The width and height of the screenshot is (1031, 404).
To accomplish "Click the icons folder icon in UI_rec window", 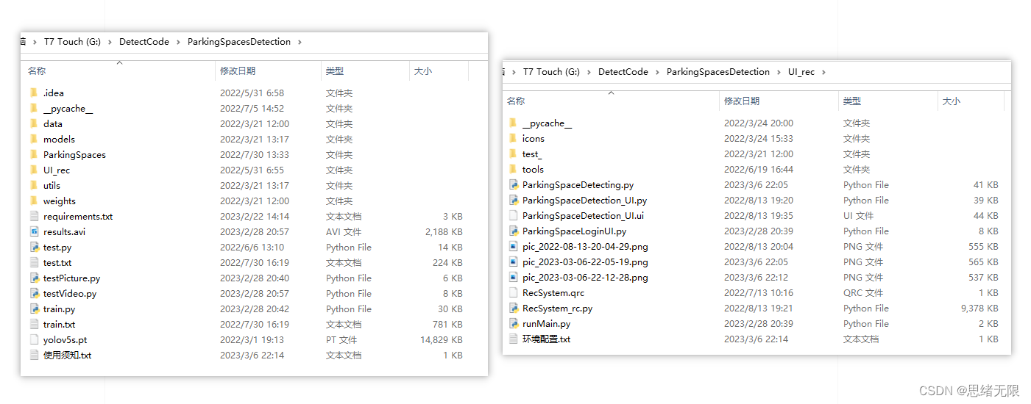I will (x=513, y=138).
